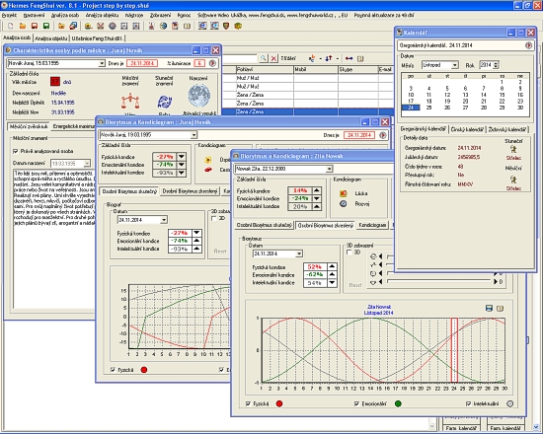Click the round go button in Charakteristika window

pyautogui.click(x=212, y=63)
